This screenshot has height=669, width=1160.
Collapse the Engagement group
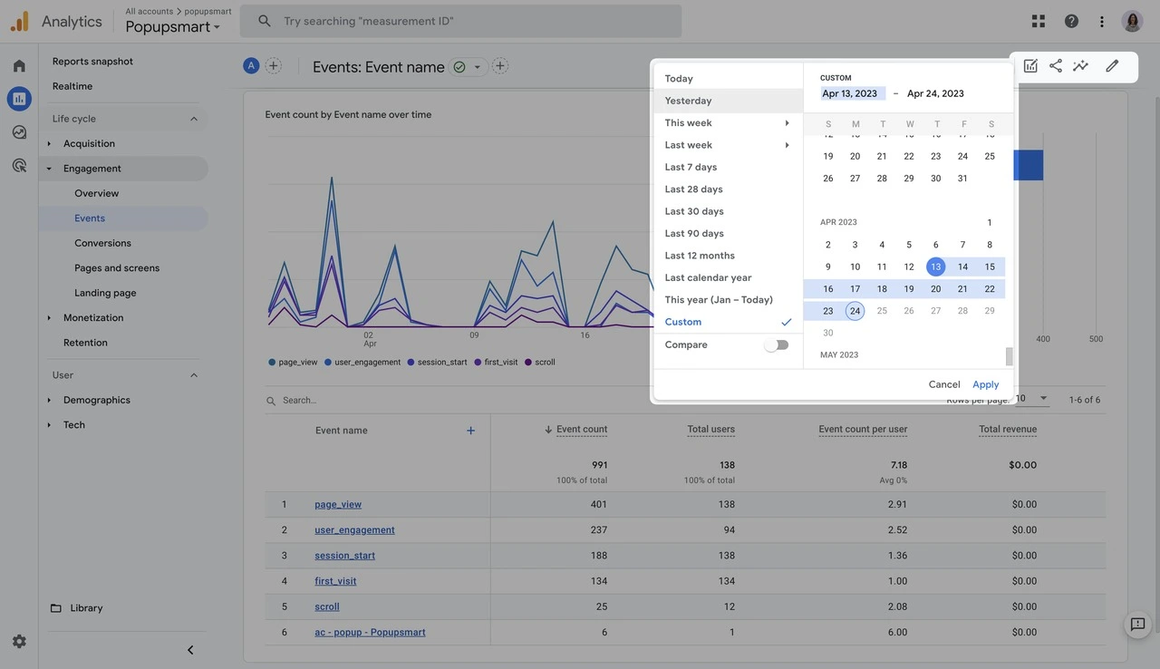(49, 169)
